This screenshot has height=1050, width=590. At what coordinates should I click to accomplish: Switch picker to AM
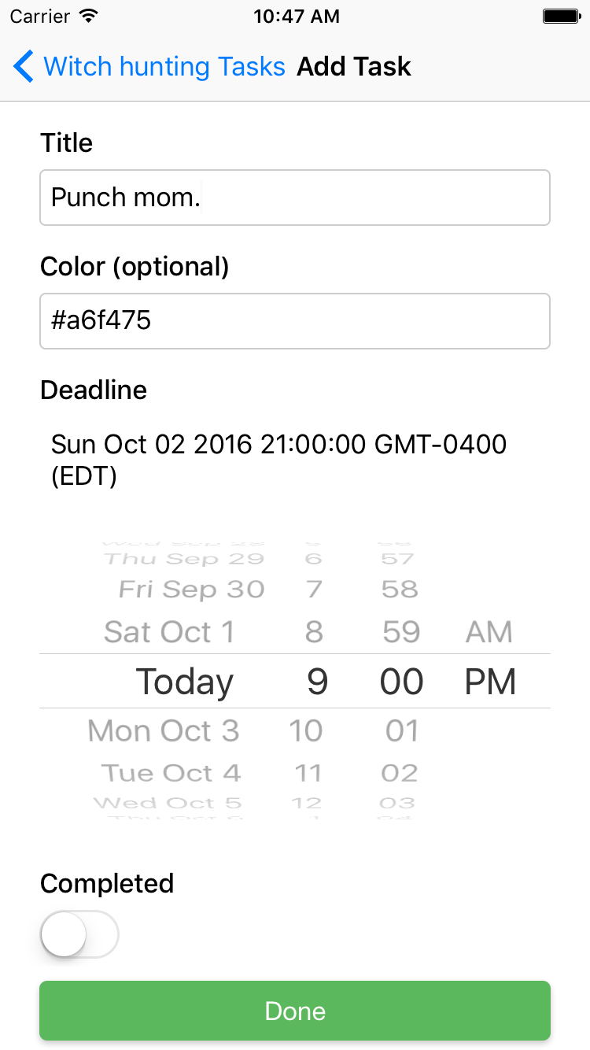(489, 632)
